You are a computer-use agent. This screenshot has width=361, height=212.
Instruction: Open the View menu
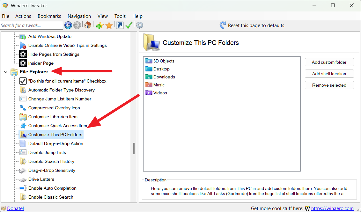click(103, 16)
